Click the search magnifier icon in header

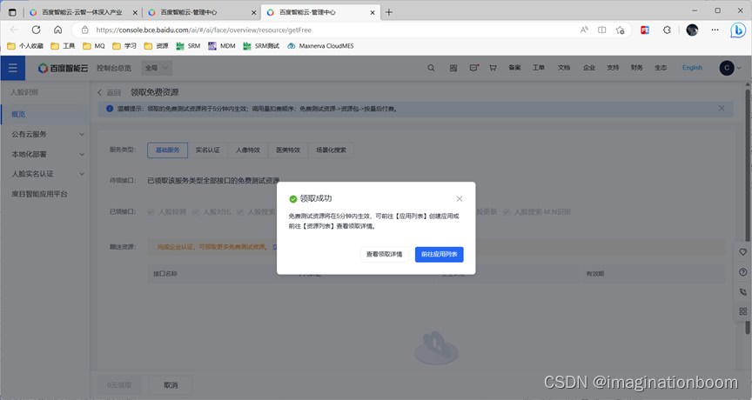click(431, 68)
